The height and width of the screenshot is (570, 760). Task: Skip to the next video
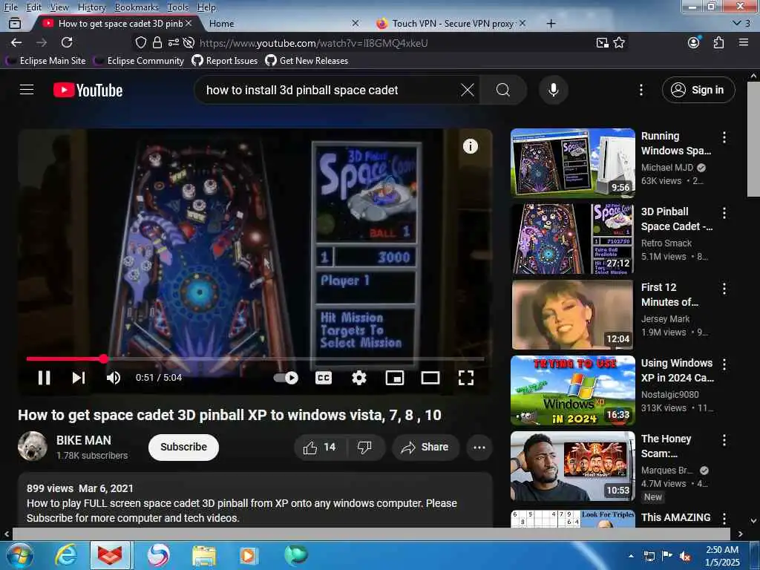pyautogui.click(x=79, y=378)
